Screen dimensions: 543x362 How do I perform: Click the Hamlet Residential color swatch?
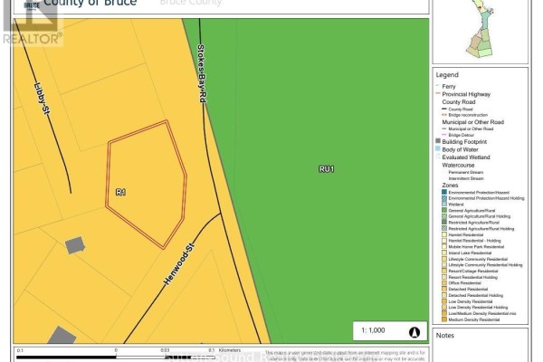(444, 234)
